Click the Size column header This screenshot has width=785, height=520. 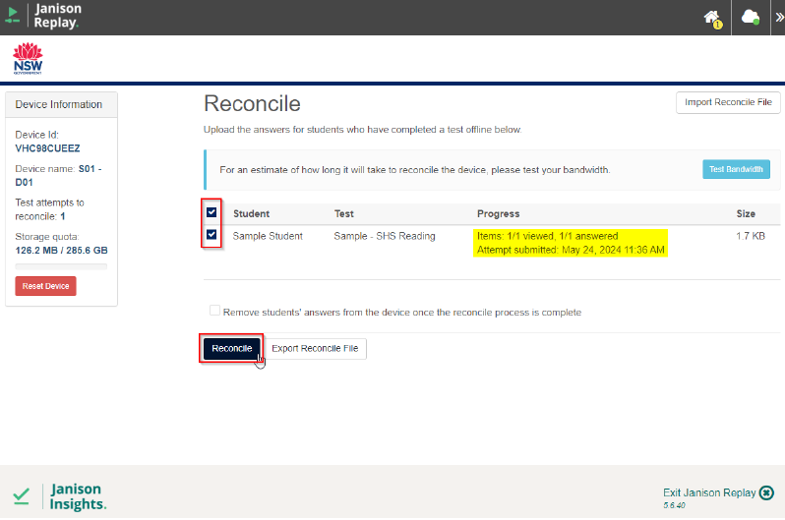746,213
